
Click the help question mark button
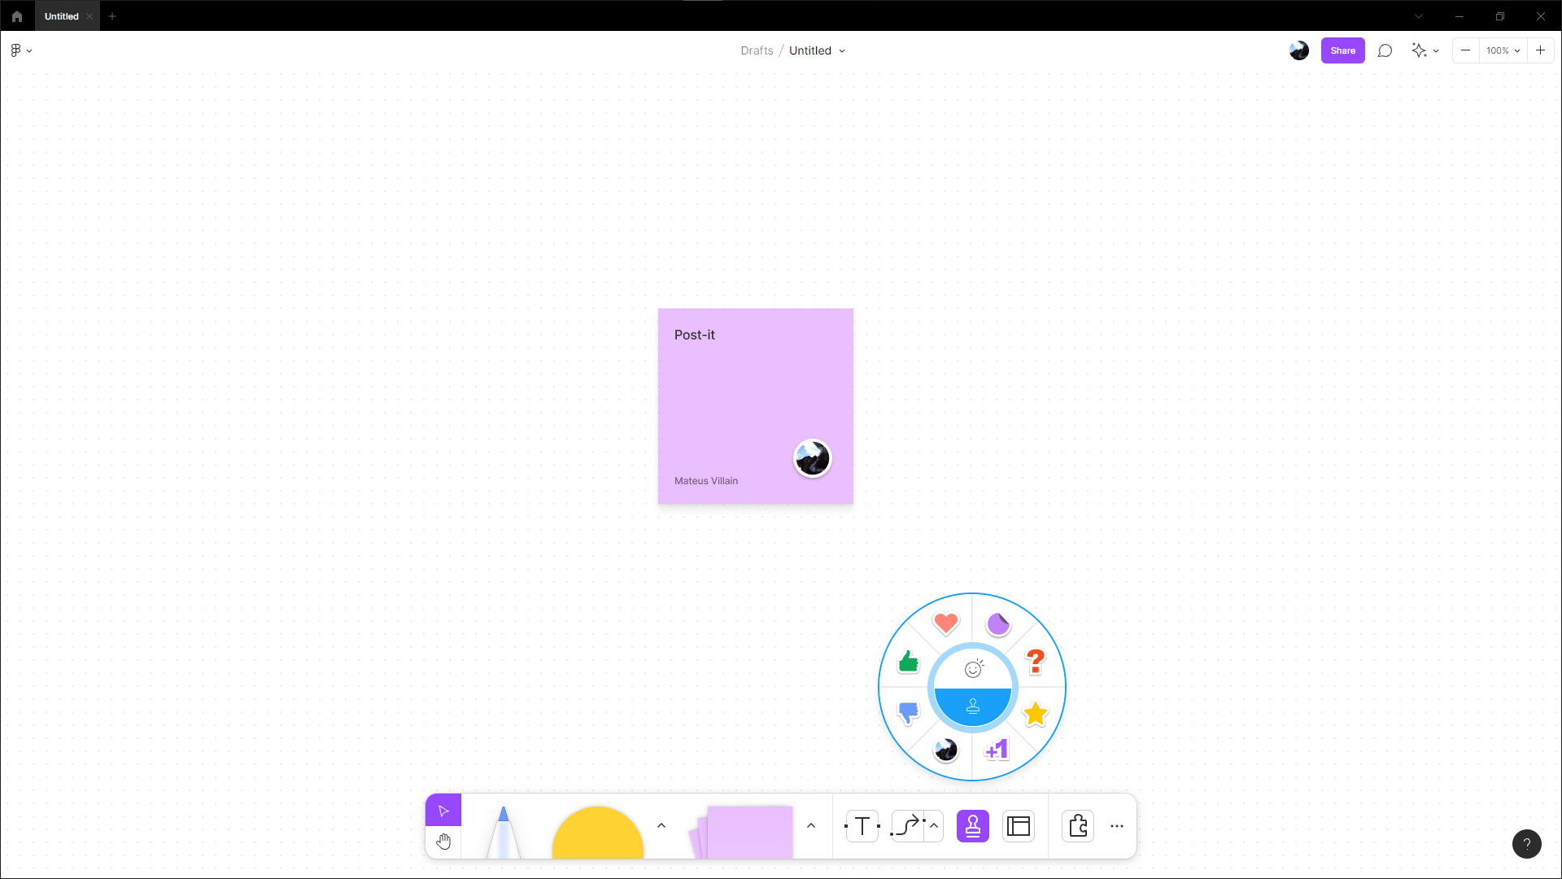click(1528, 843)
